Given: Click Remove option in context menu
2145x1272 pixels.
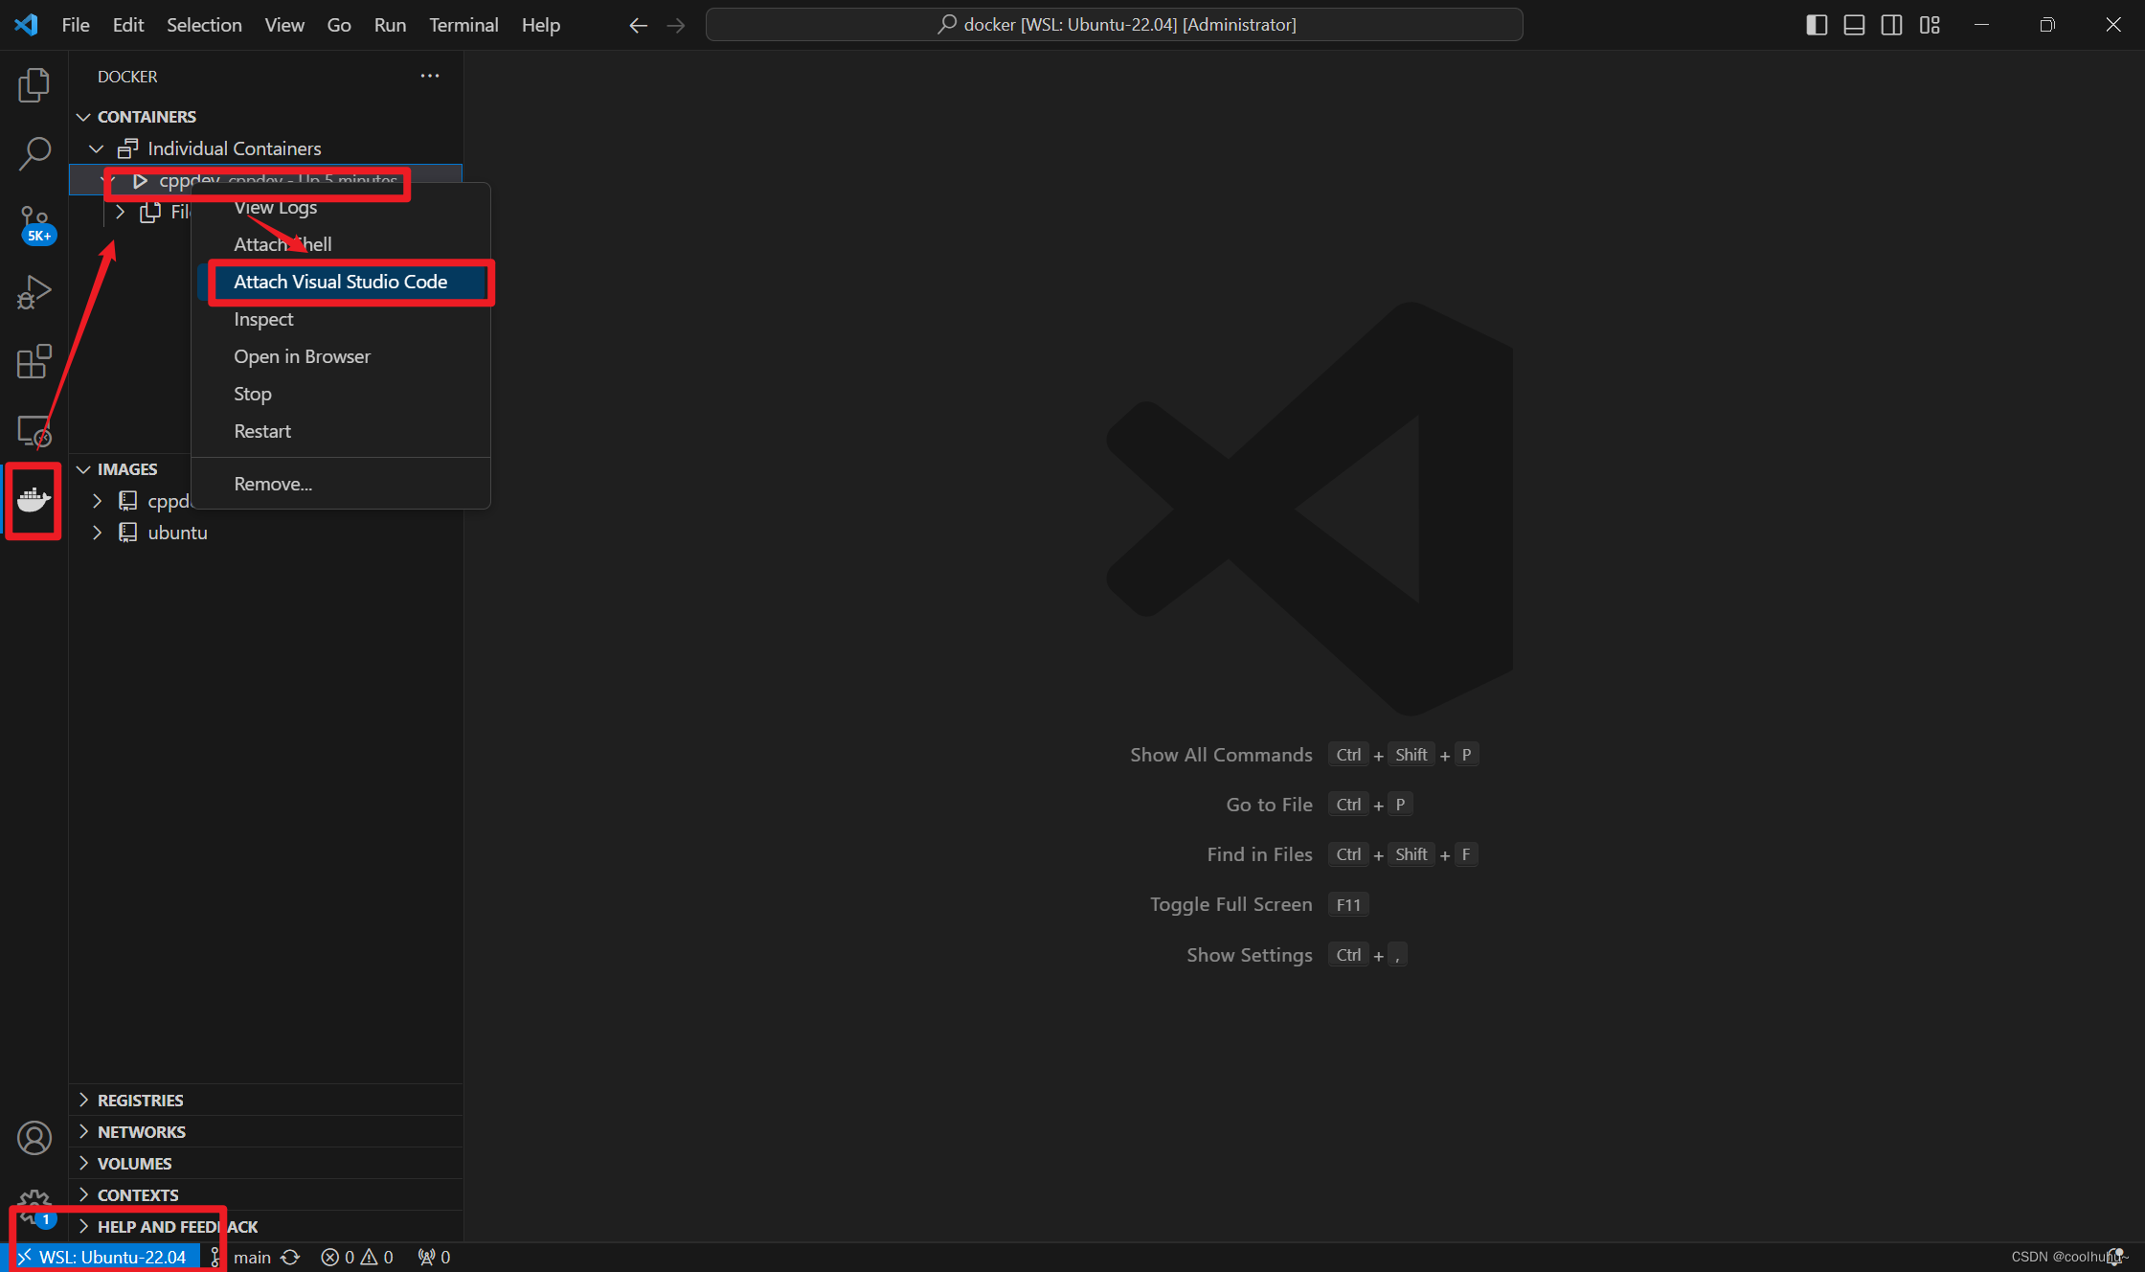Looking at the screenshot, I should tap(273, 483).
